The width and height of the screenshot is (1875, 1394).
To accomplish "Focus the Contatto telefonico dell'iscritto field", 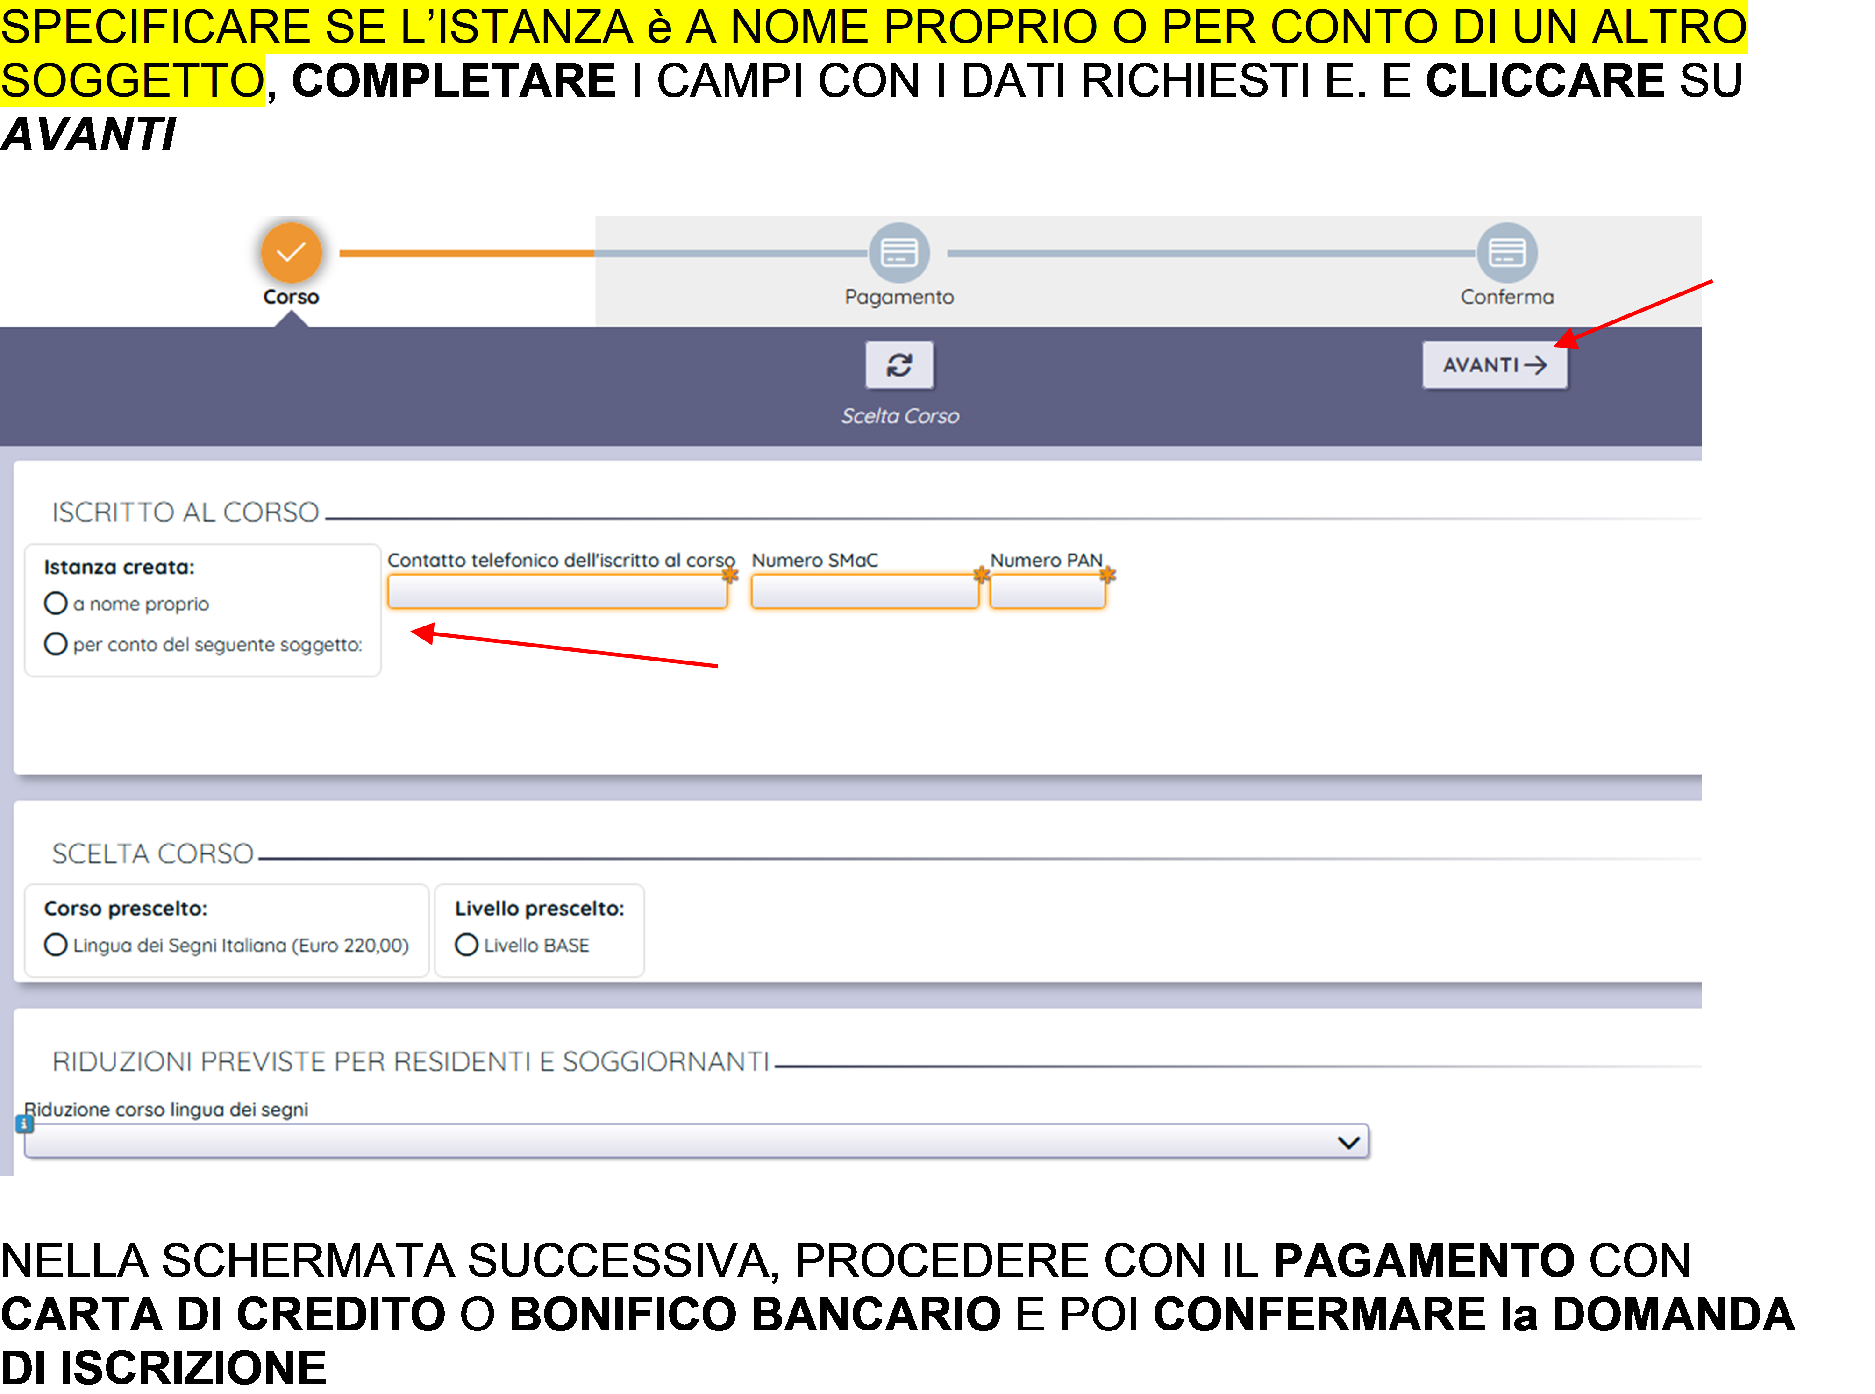I will click(x=558, y=591).
